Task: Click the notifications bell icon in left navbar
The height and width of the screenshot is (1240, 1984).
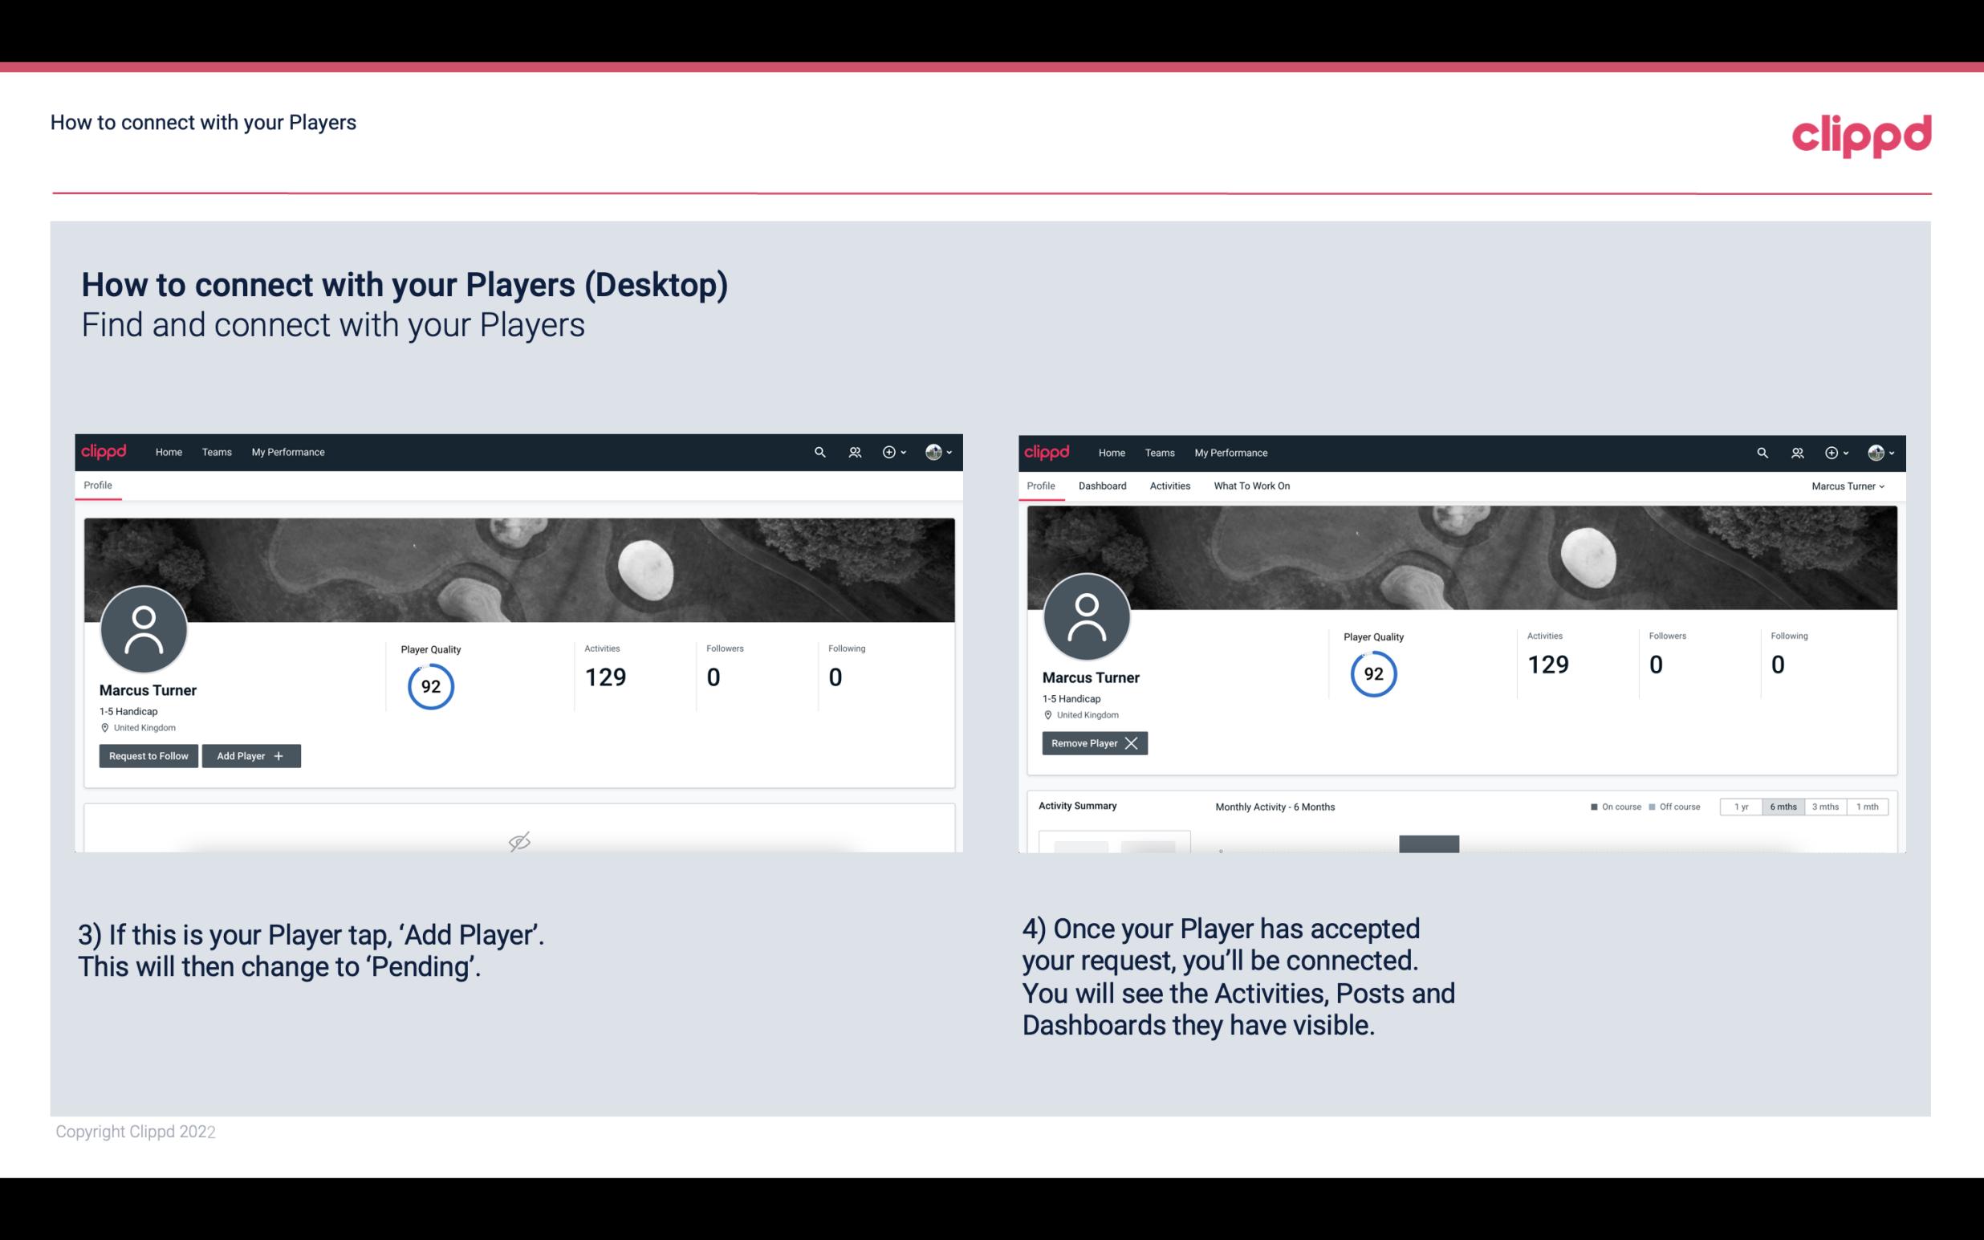Action: pos(852,453)
